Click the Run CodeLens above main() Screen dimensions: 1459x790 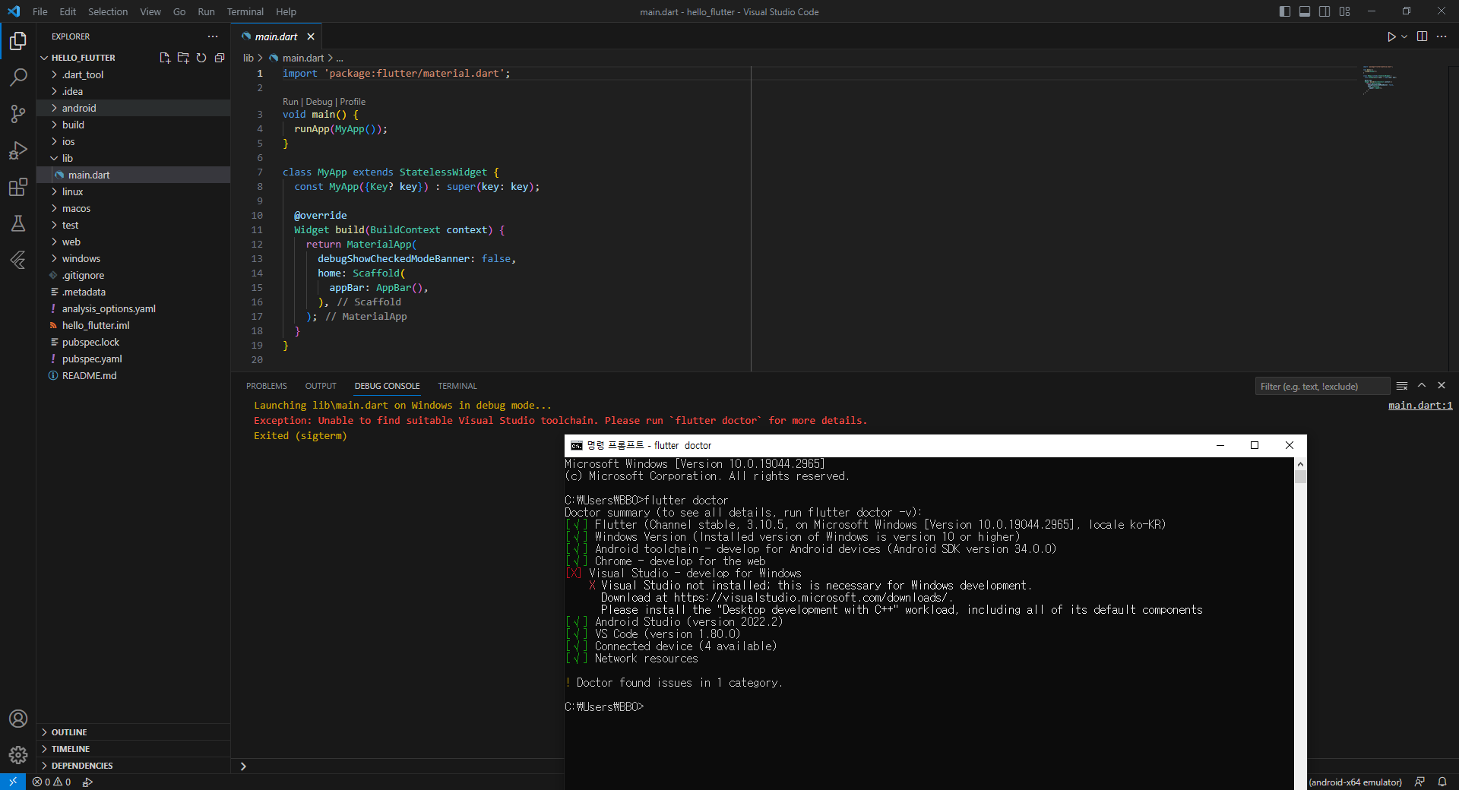coord(290,102)
